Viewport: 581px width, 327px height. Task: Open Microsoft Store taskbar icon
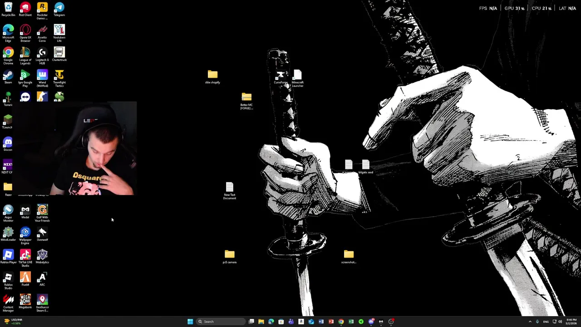point(281,322)
